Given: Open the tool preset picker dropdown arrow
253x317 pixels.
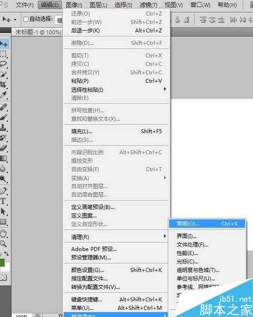Looking at the screenshot, I should 15,20.
